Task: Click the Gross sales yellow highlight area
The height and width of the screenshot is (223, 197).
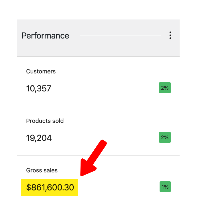Action: (x=50, y=187)
